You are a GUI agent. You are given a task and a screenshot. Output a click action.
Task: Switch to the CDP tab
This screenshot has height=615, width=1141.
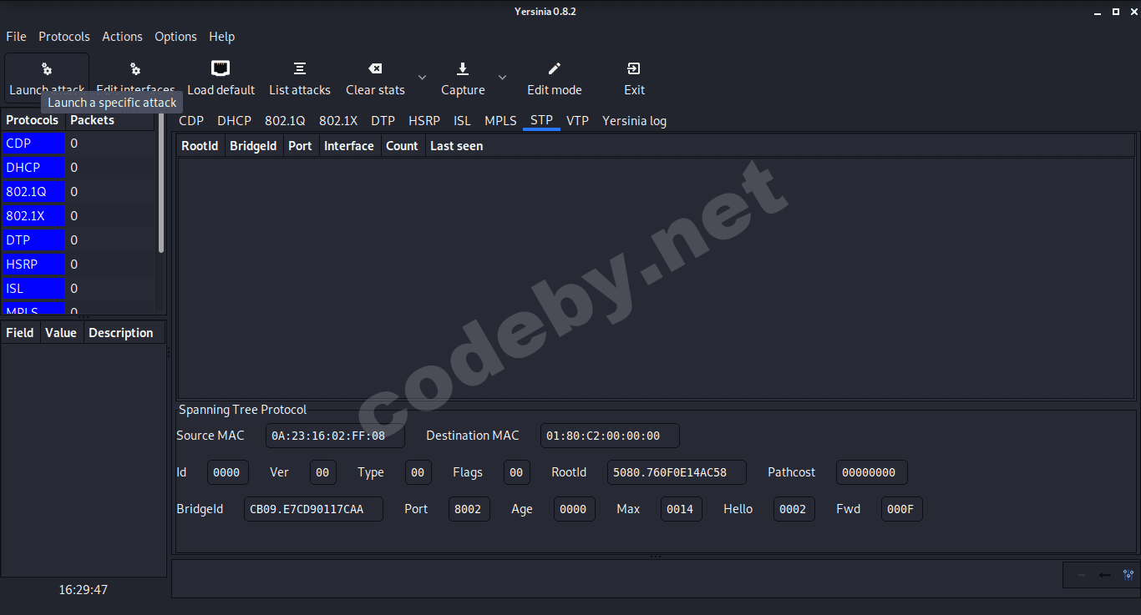(x=191, y=121)
